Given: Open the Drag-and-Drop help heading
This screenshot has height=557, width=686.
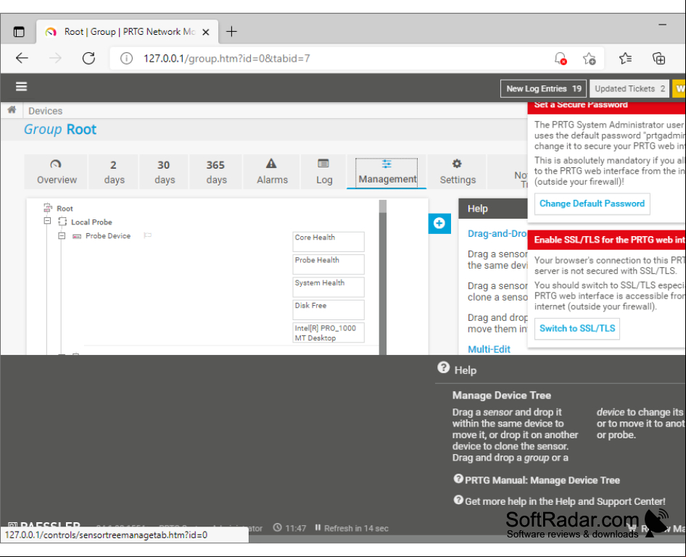Looking at the screenshot, I should [497, 234].
